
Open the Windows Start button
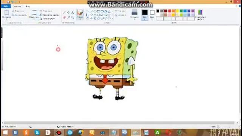[5, 133]
